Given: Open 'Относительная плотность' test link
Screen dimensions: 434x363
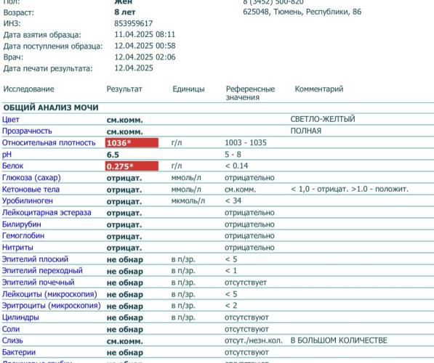Looking at the screenshot, I should click(49, 142).
